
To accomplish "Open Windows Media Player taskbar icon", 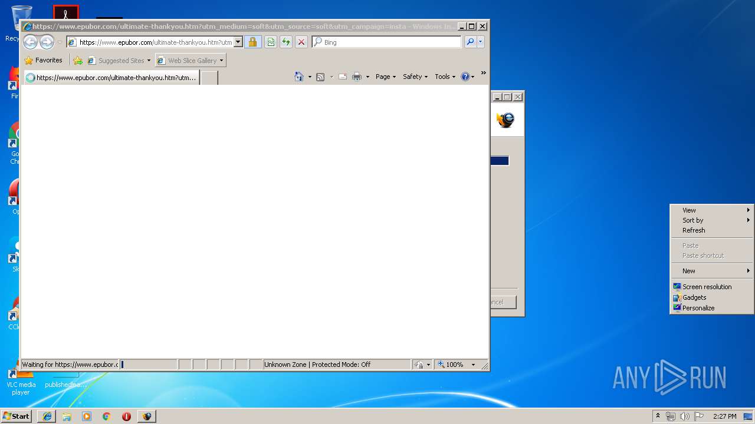I will pos(87,416).
